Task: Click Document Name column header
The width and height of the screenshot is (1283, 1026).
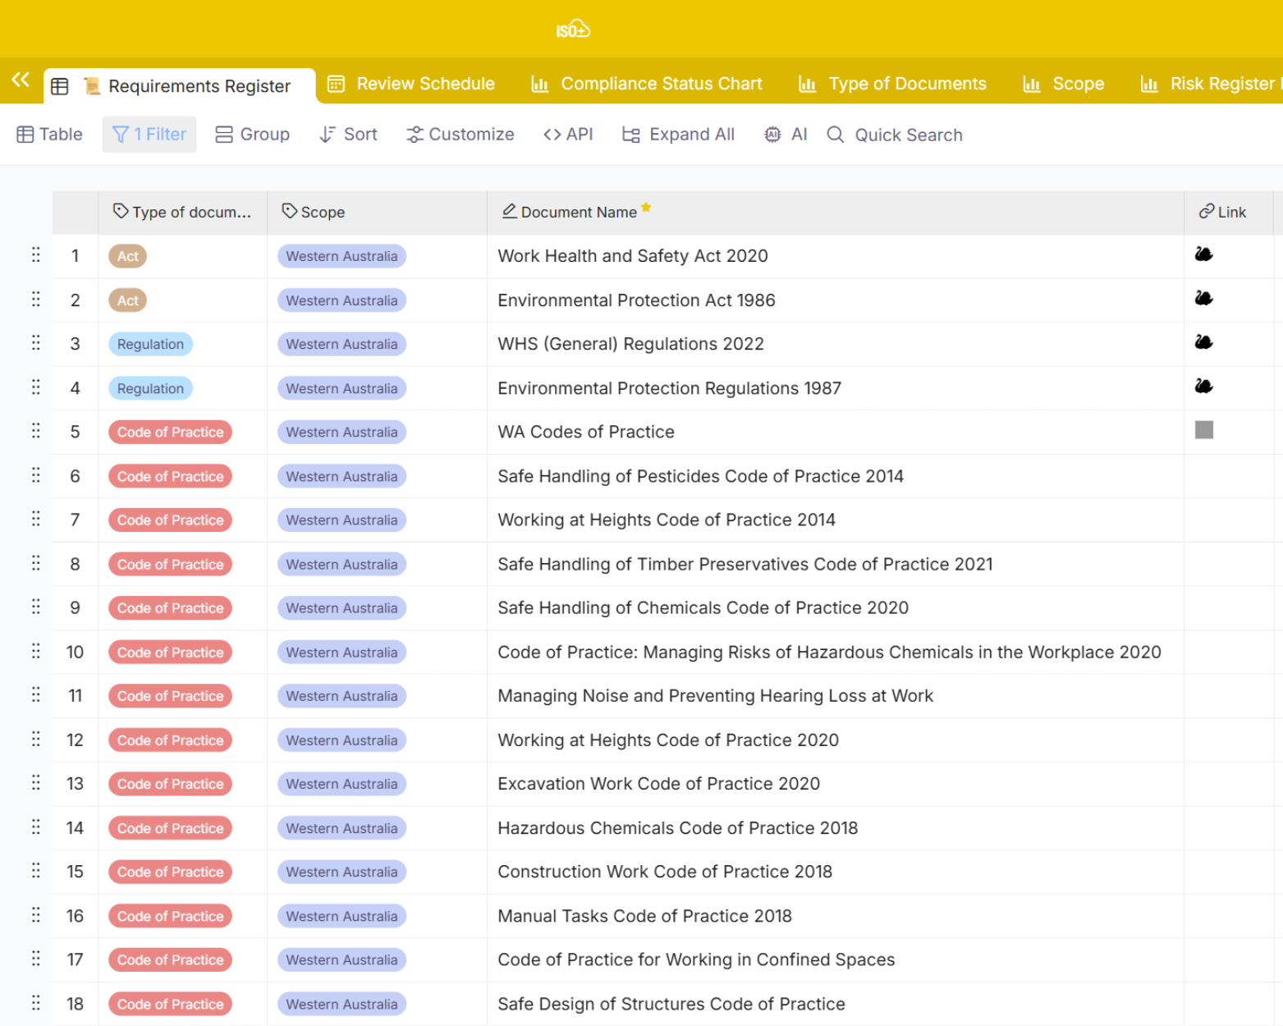Action: [578, 213]
